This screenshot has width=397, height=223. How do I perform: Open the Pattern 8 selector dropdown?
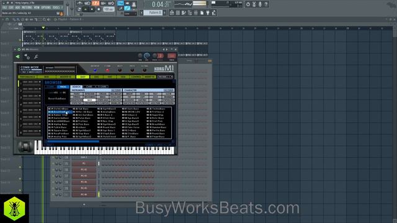pos(153,12)
